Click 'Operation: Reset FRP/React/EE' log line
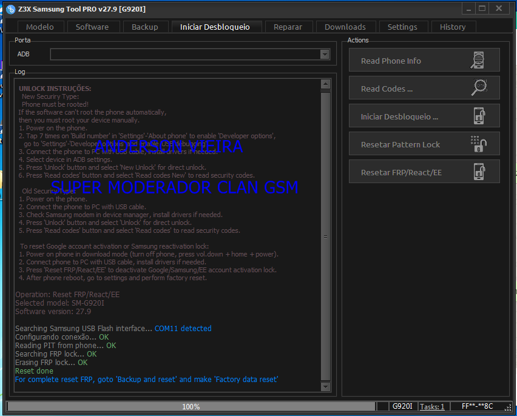 (67, 295)
